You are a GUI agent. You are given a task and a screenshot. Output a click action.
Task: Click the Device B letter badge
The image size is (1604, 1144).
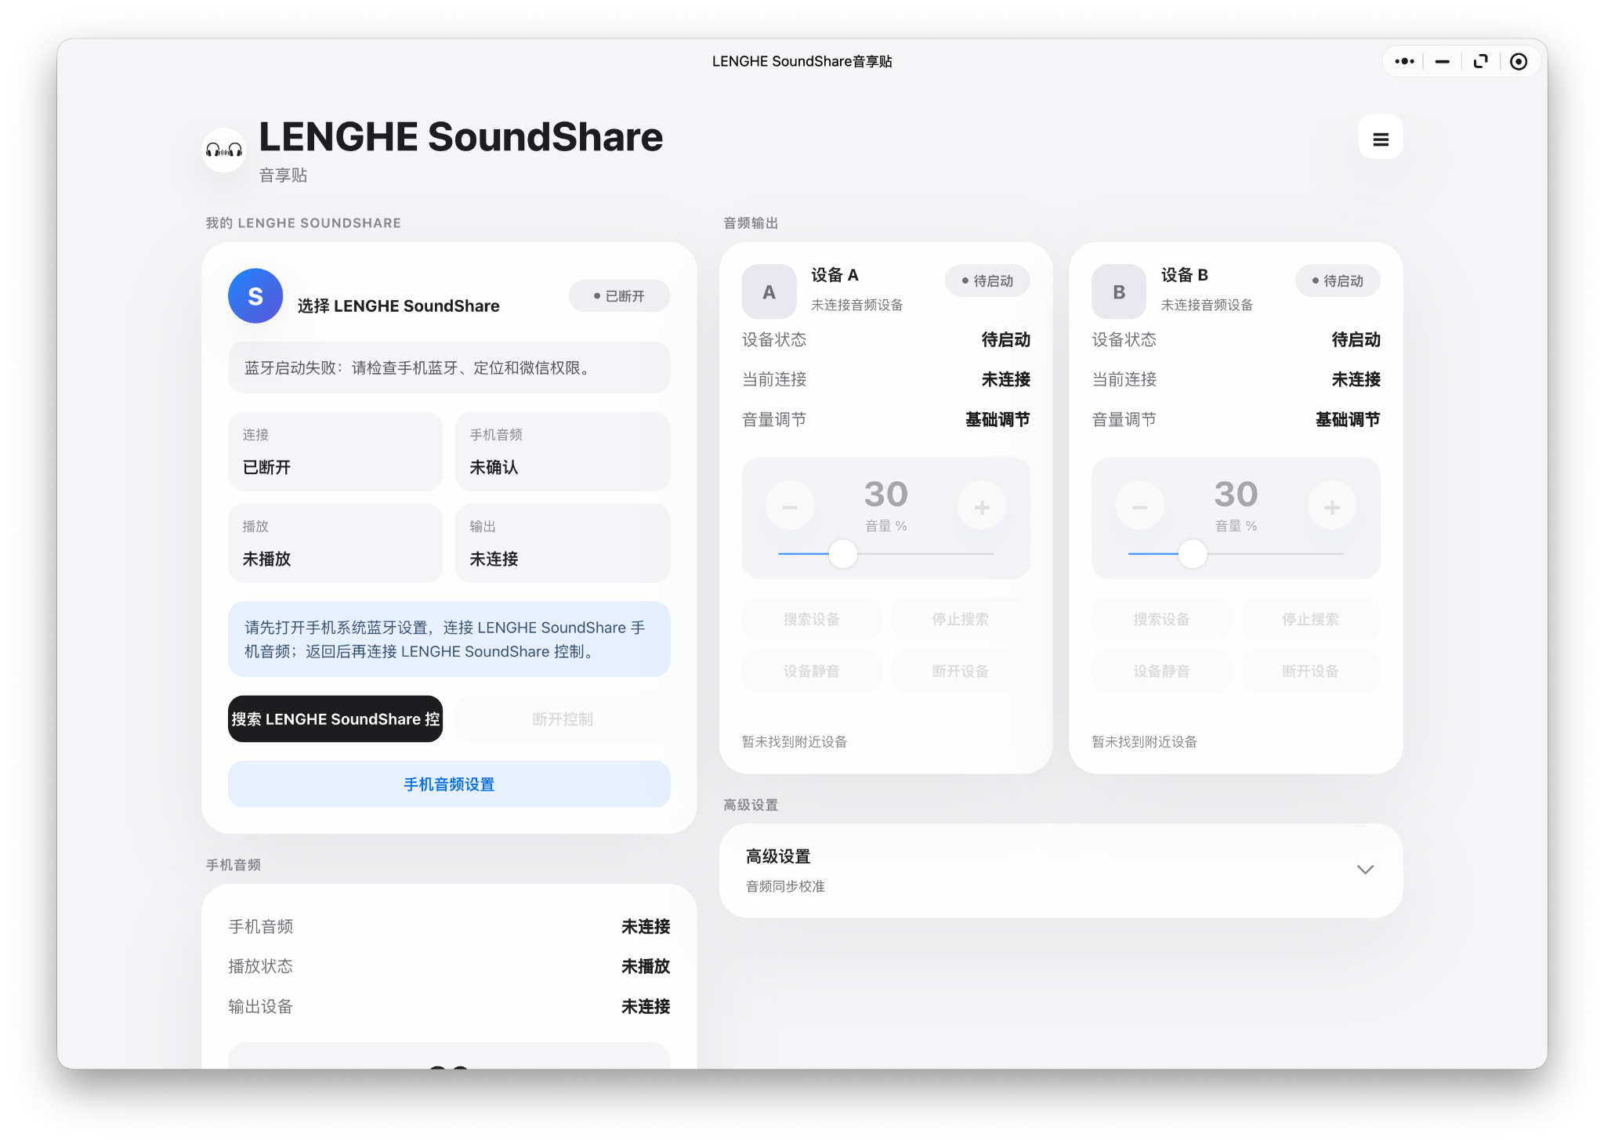click(1119, 291)
